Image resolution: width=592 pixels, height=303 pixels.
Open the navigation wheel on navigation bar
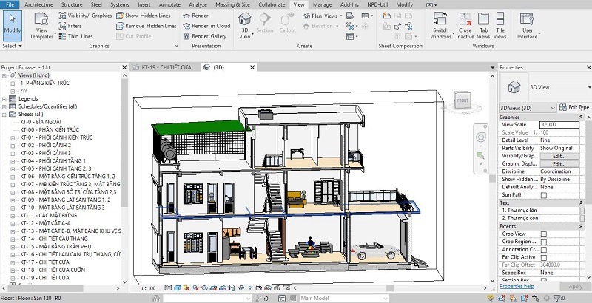pyautogui.click(x=480, y=137)
